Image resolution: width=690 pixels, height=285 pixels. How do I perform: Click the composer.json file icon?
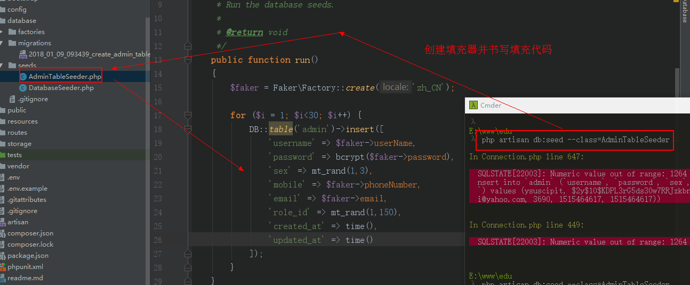(3, 233)
